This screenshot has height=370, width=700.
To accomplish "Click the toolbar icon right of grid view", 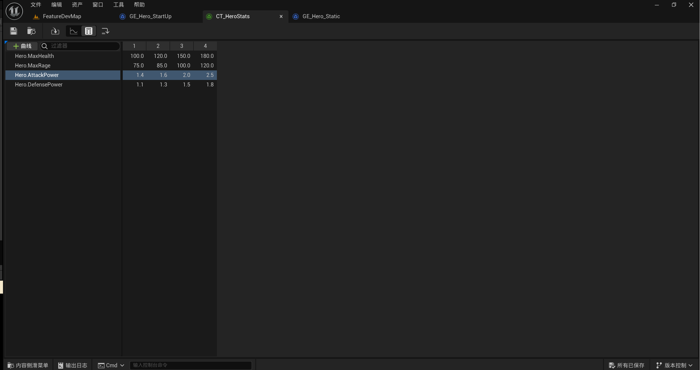I will pyautogui.click(x=105, y=31).
